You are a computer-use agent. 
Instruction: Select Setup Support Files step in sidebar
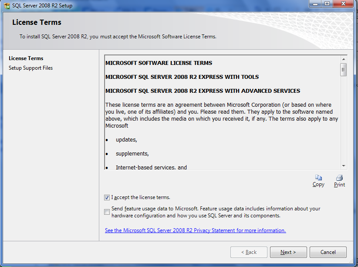click(x=30, y=68)
